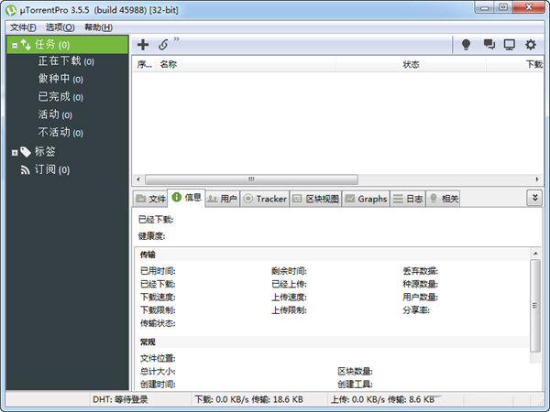This screenshot has height=412, width=550.
Task: Select 订阅 (0) feeds item
Action: click(52, 169)
